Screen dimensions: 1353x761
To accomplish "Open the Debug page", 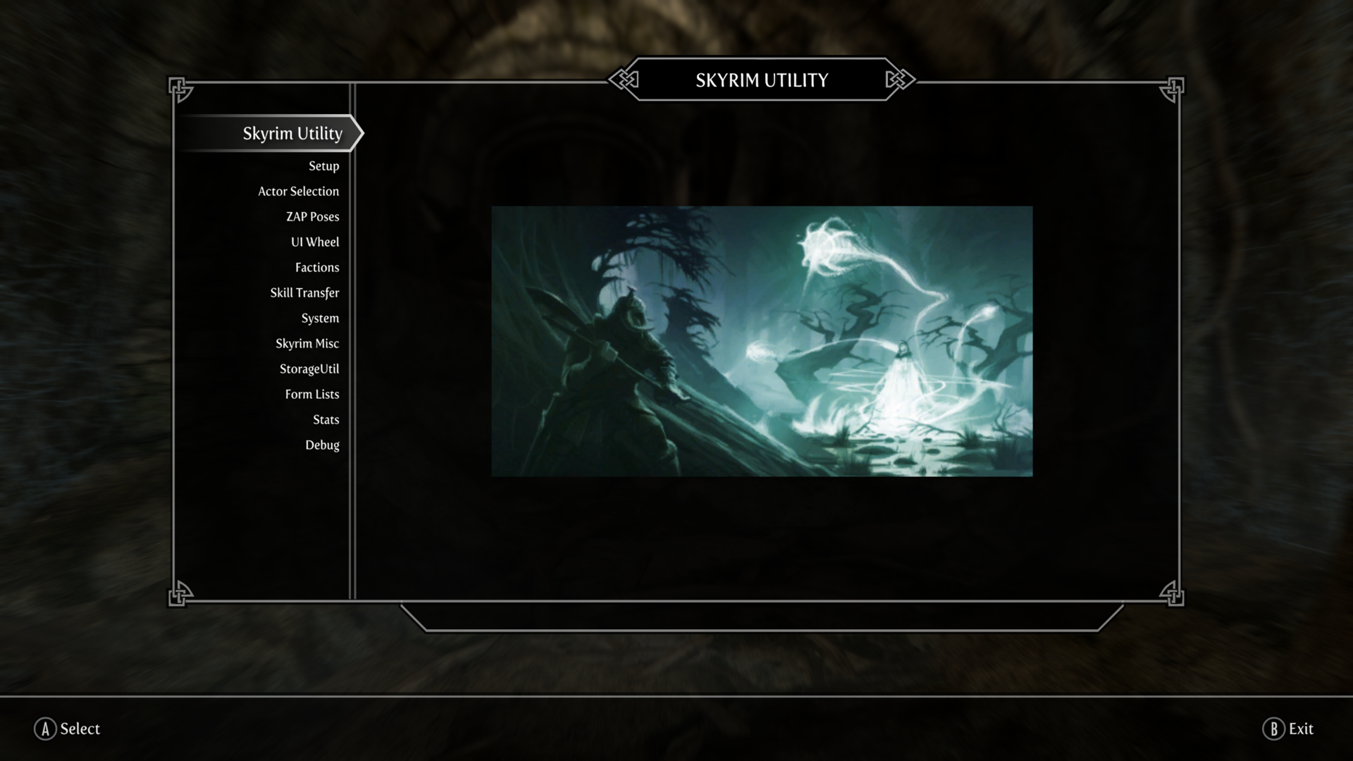I will (x=322, y=445).
